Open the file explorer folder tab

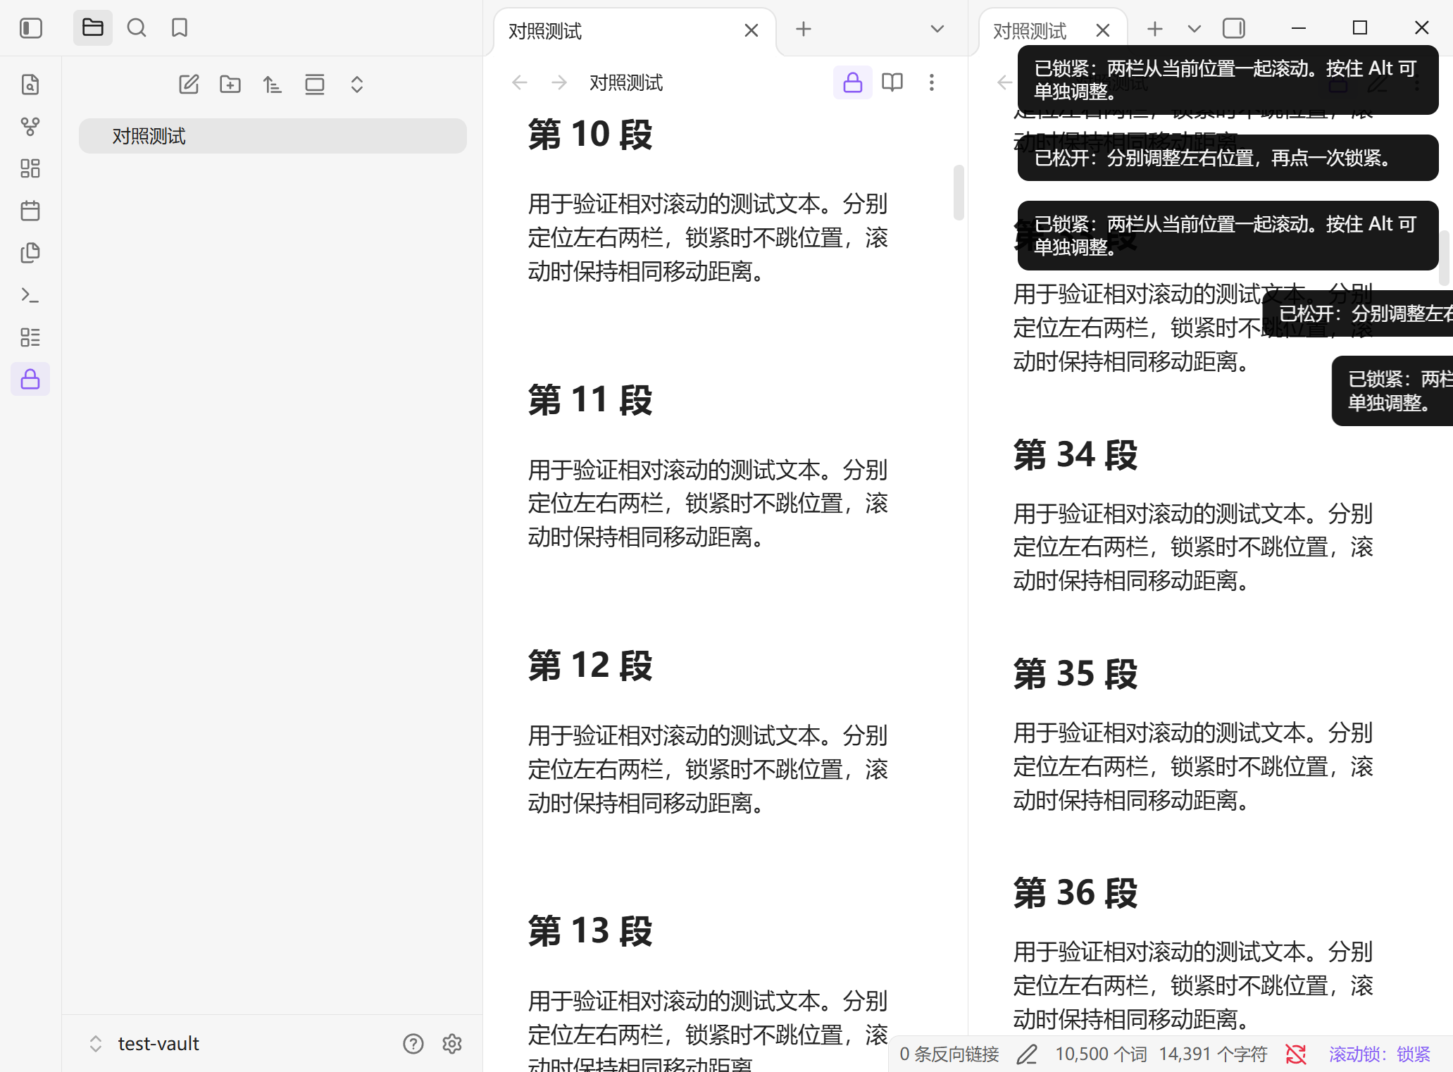tap(93, 28)
